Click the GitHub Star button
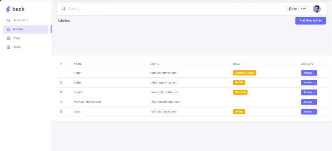332x151 pixels. click(292, 9)
